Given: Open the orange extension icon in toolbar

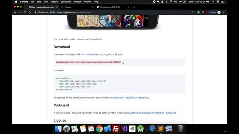Looking at the screenshot, I should point(203,12).
